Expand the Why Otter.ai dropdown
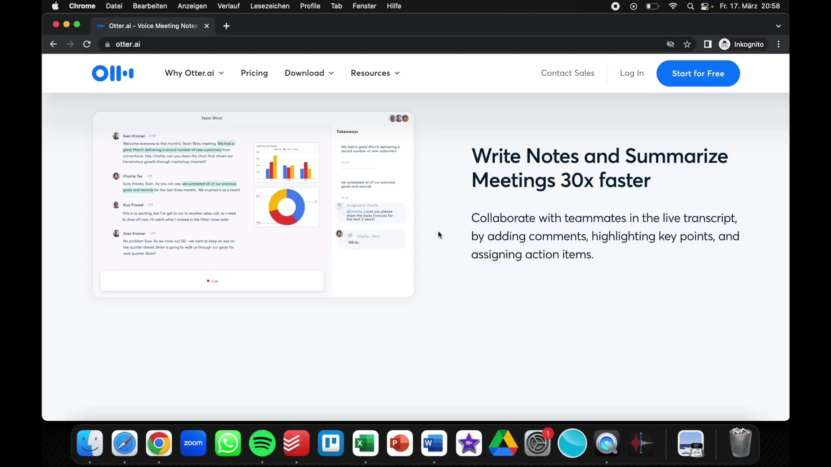The image size is (831, 467). pyautogui.click(x=194, y=73)
